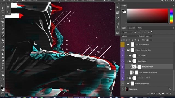Select the Rectangle shape tool

pos(3,72)
